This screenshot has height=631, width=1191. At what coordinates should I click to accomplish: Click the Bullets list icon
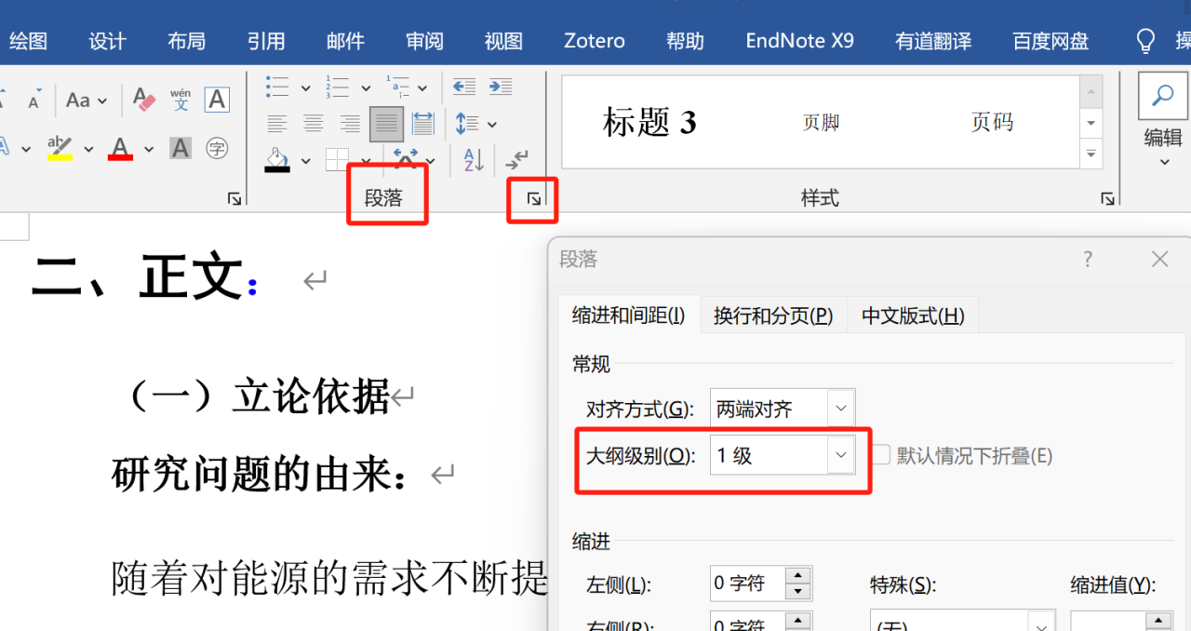tap(277, 87)
